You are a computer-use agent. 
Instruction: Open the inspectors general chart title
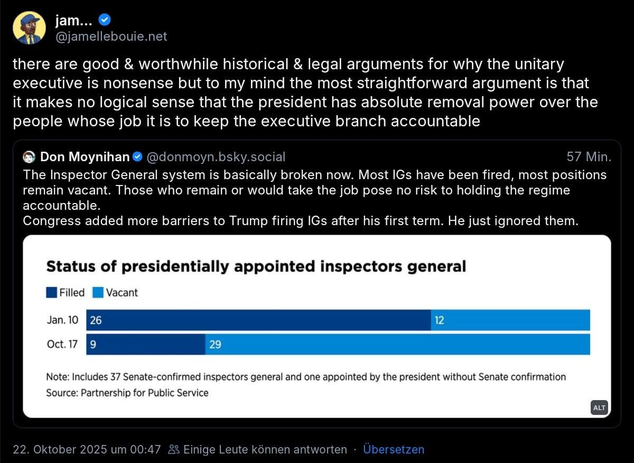click(x=256, y=266)
